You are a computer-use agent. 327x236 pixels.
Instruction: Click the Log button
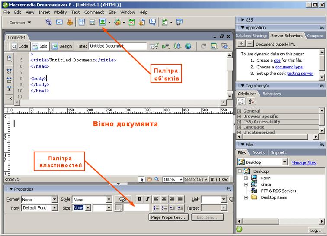point(315,230)
